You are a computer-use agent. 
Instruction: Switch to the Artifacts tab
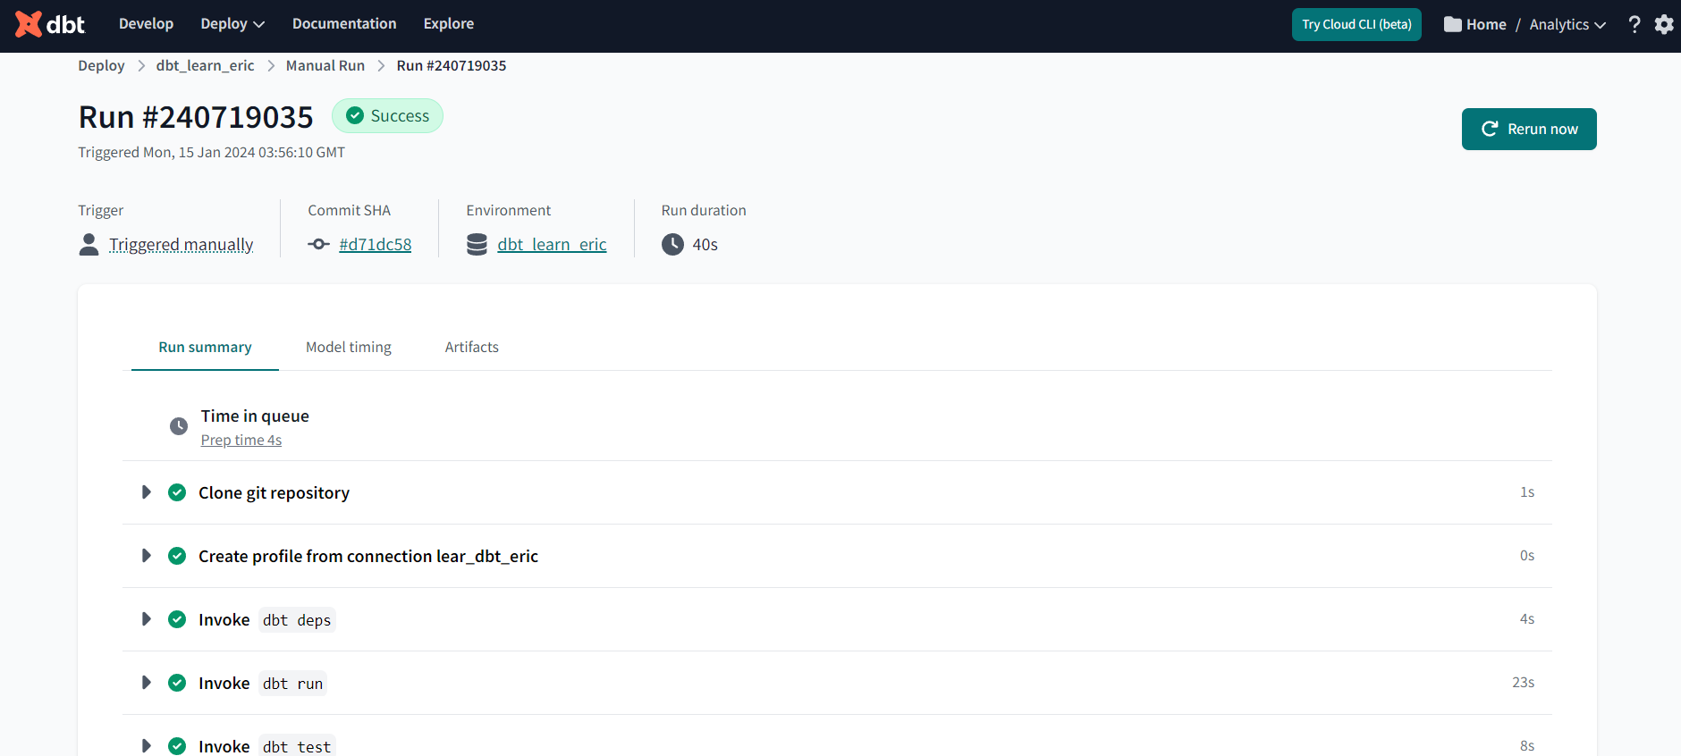point(472,347)
